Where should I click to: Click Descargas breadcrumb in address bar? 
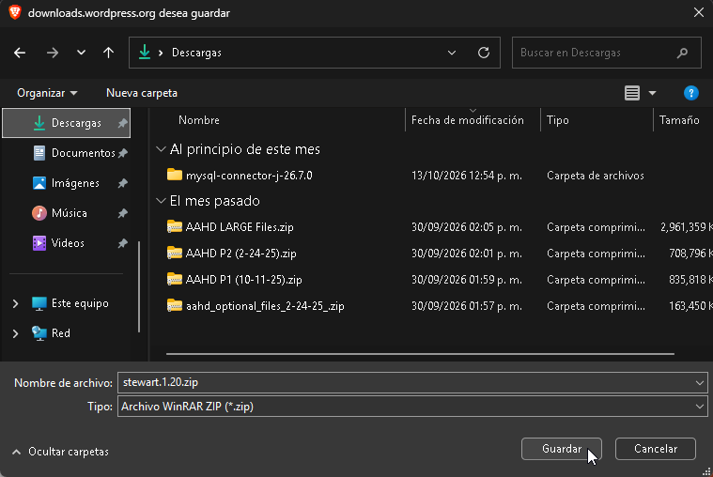[x=196, y=53]
